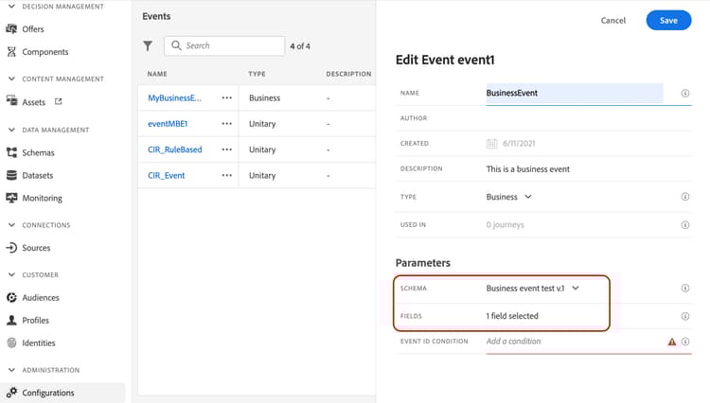
Task: Collapse the Data Management section
Action: (x=11, y=130)
